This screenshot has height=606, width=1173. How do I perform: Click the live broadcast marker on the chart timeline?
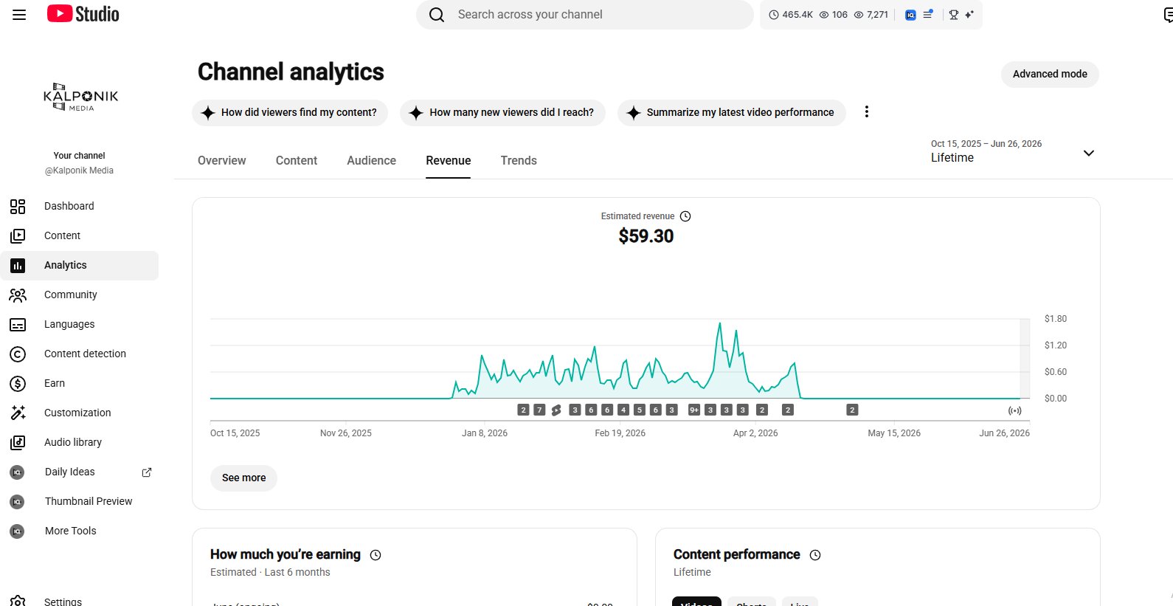pos(1015,410)
